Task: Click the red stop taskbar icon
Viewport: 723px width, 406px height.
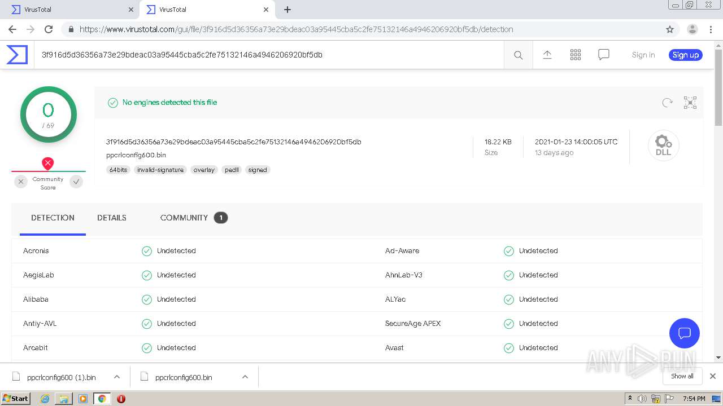Action: pyautogui.click(x=121, y=399)
